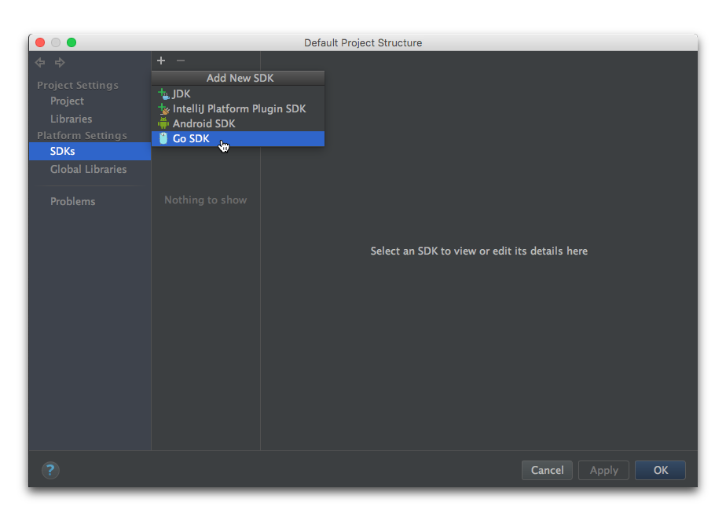Click the 'Platform Settings' section header
Viewport: 726px width, 521px height.
click(82, 135)
